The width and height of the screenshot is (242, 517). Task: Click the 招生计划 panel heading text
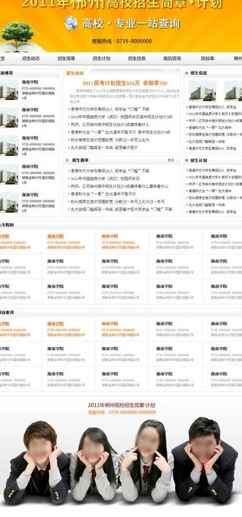tap(199, 161)
